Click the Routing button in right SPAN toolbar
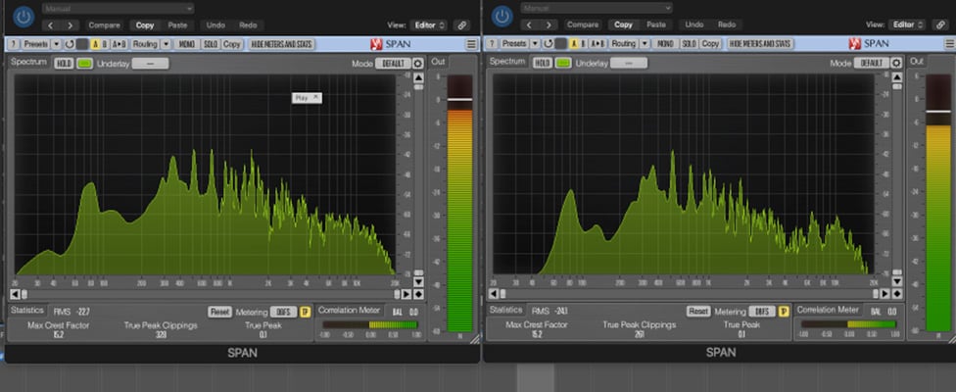The height and width of the screenshot is (392, 956). point(624,44)
